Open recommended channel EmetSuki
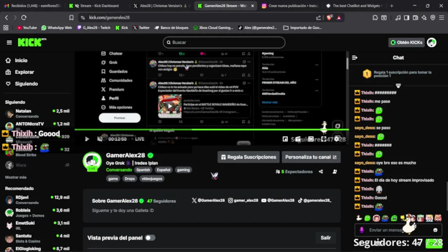The height and width of the screenshot is (252, 448). tap(37, 225)
